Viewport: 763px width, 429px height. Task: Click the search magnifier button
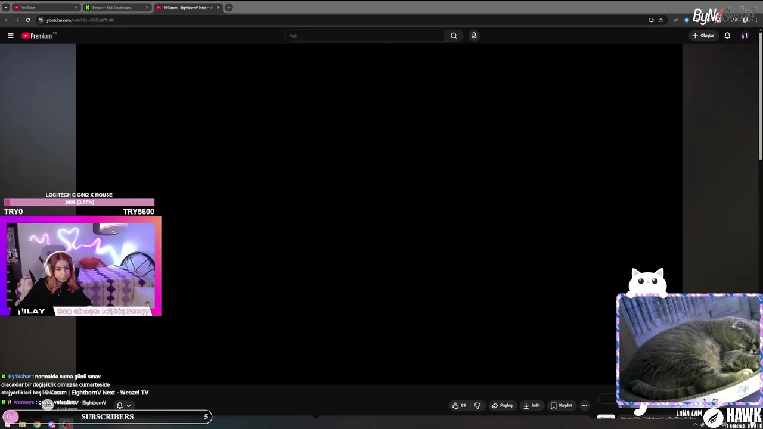pyautogui.click(x=454, y=36)
